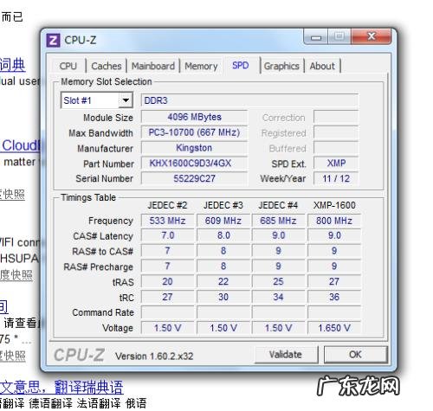Click the JEDEC #2 tRAS value 20
Viewport: 433px width, 411px height.
167,281
